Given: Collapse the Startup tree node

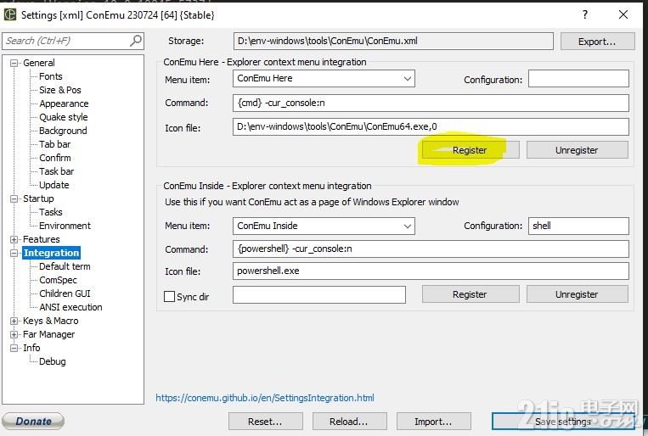Looking at the screenshot, I should (14, 198).
